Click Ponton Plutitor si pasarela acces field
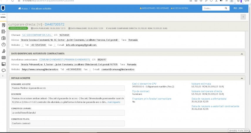This screenshot has width=251, height=133. [68, 88]
